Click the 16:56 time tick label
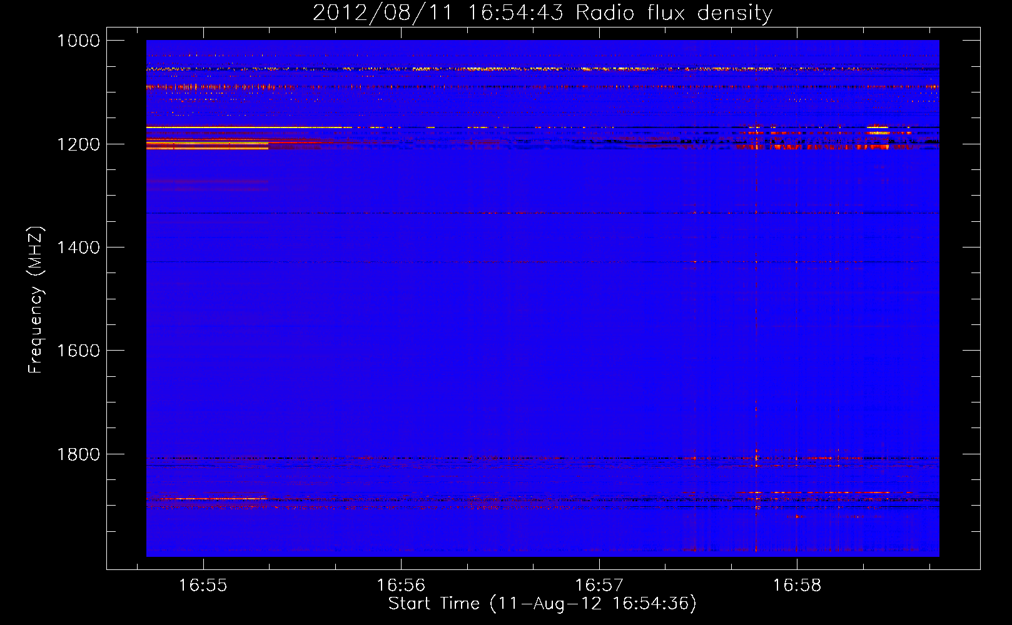This screenshot has width=1012, height=625. click(401, 586)
